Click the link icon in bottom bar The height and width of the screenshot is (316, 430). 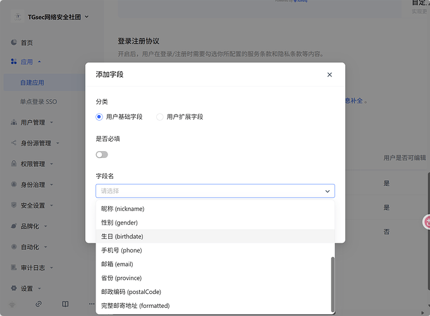tap(39, 303)
